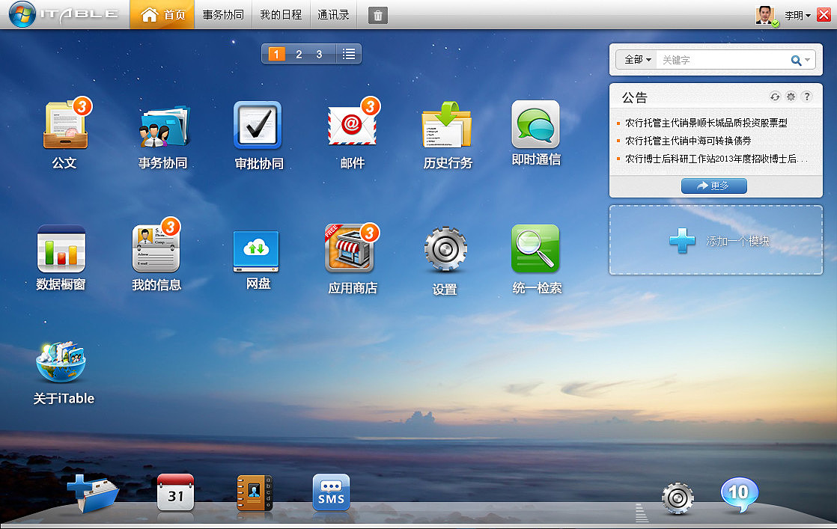Open the 应用商店 app store
837x529 pixels.
click(x=350, y=248)
